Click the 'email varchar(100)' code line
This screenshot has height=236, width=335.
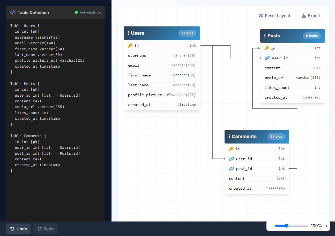click(35, 43)
